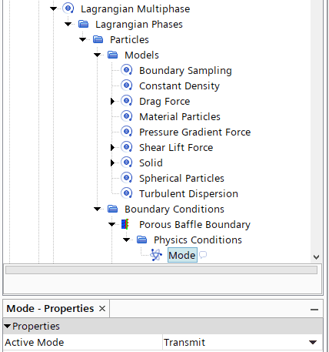Collapse the Physics Conditions folder
The image size is (329, 352).
126,240
